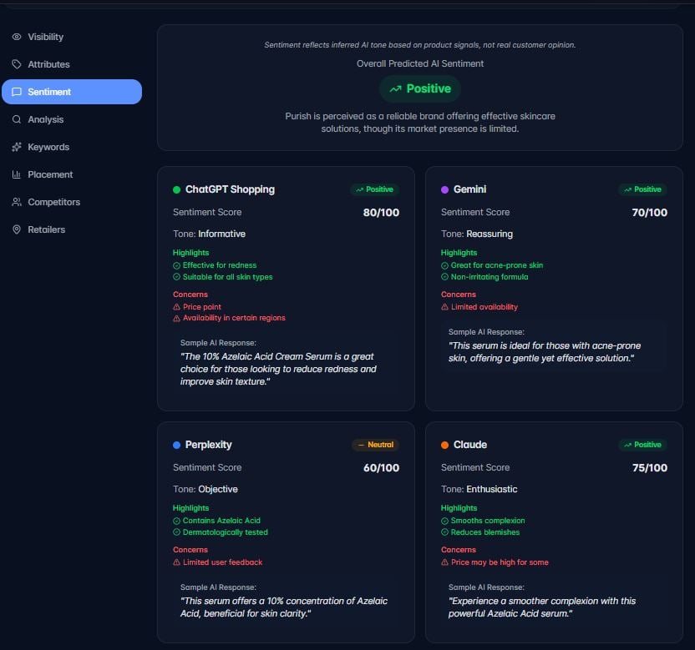Click the green dot beside ChatGPT Shopping
The width and height of the screenshot is (695, 650).
pyautogui.click(x=176, y=189)
